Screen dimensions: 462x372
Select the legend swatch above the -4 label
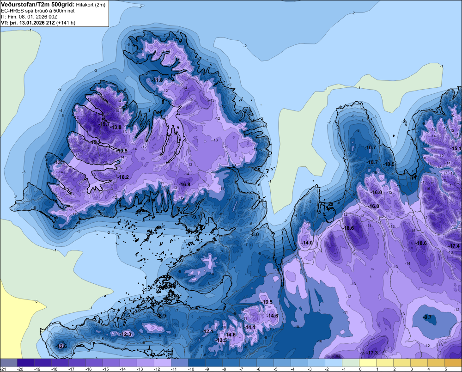(x=299, y=362)
